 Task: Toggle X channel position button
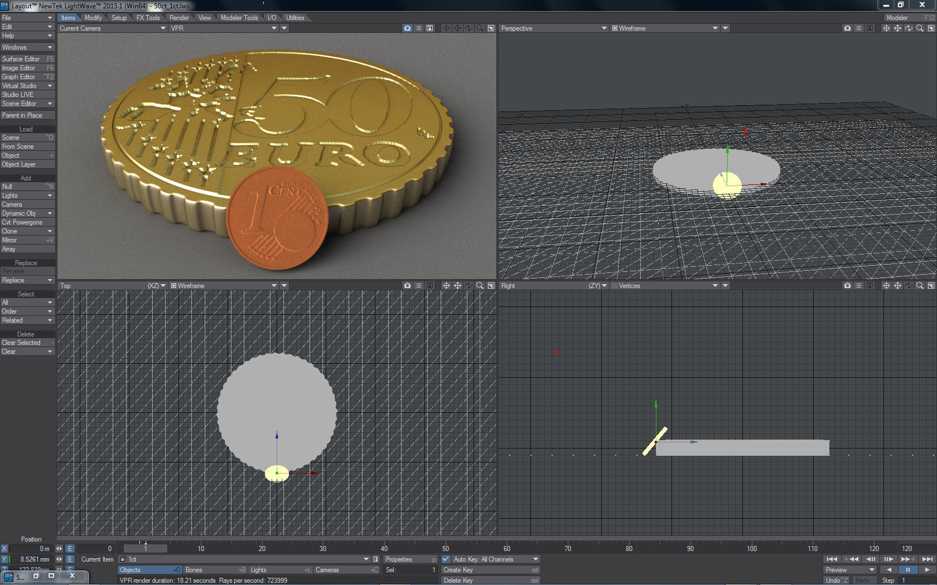4,548
